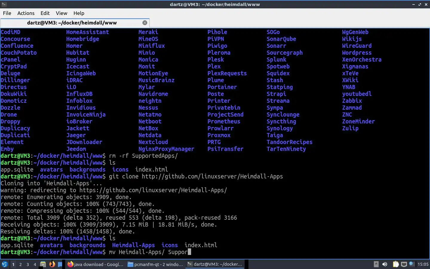Click the Jackett directory name

click(x=78, y=128)
